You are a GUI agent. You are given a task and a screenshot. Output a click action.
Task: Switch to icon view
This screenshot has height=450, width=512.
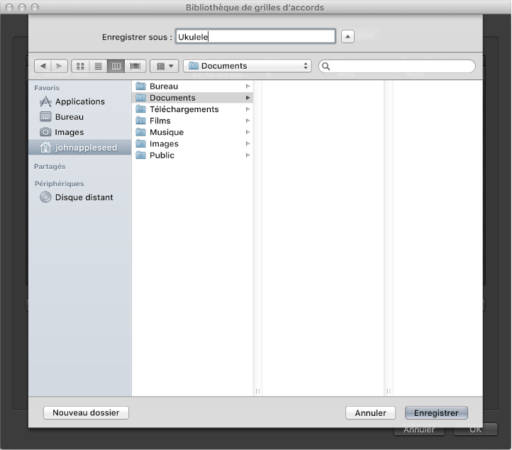80,66
